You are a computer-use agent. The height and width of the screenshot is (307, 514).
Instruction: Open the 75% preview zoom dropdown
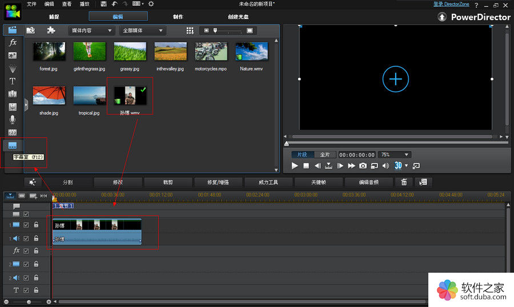tap(395, 154)
